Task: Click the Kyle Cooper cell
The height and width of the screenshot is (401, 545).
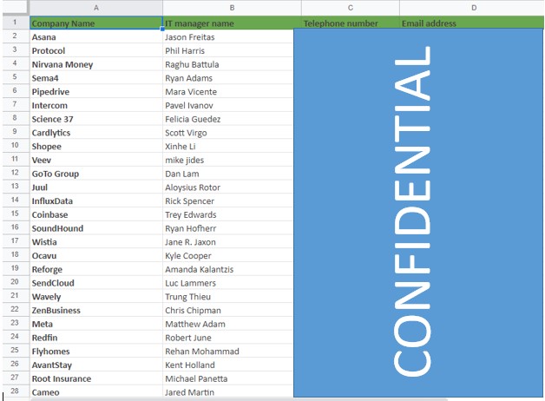Action: [228, 255]
